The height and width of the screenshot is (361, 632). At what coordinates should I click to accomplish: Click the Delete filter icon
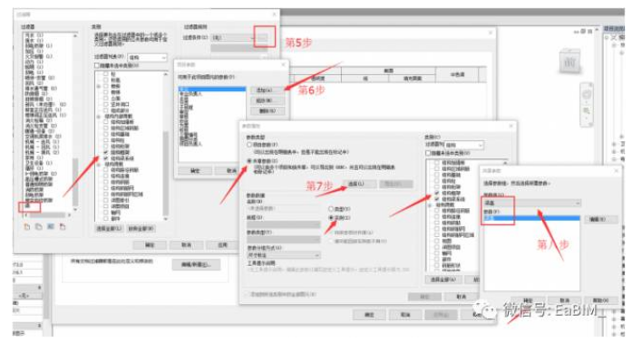point(63,227)
